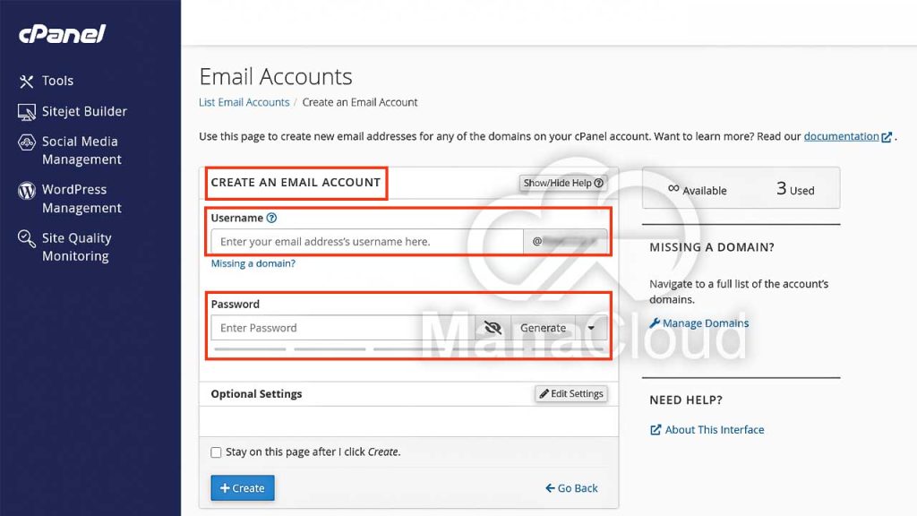The width and height of the screenshot is (917, 516).
Task: Toggle Show/Hide Help button
Action: (563, 183)
